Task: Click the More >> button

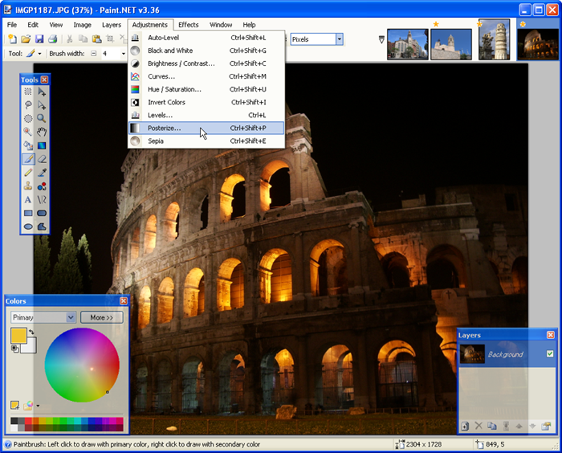Action: [101, 317]
